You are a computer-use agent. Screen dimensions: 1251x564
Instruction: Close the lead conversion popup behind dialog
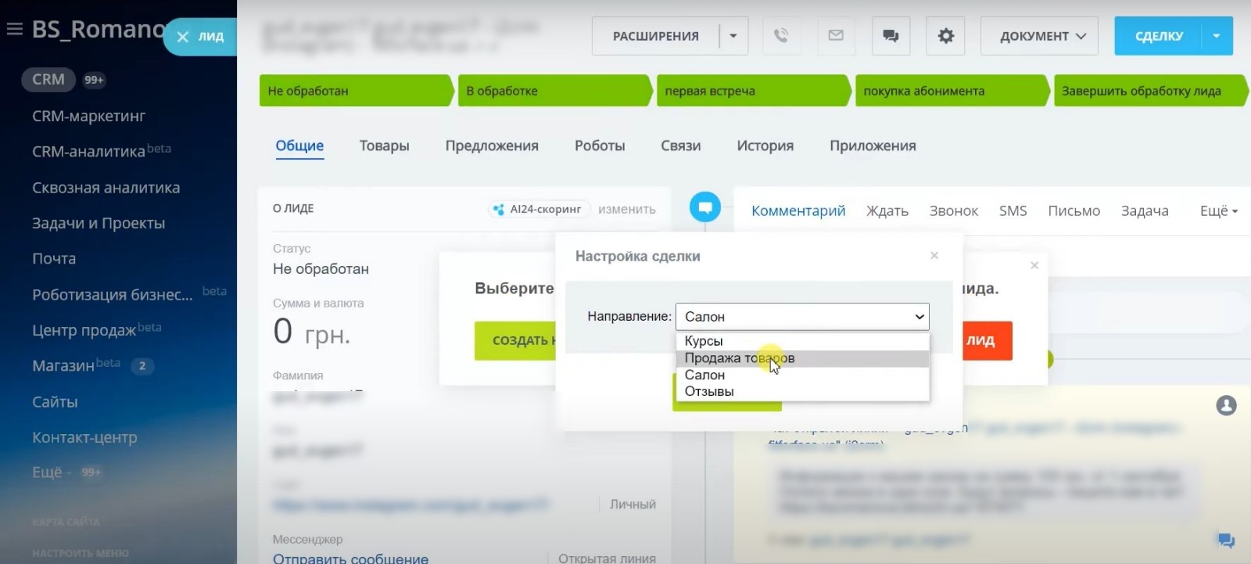pyautogui.click(x=1034, y=266)
